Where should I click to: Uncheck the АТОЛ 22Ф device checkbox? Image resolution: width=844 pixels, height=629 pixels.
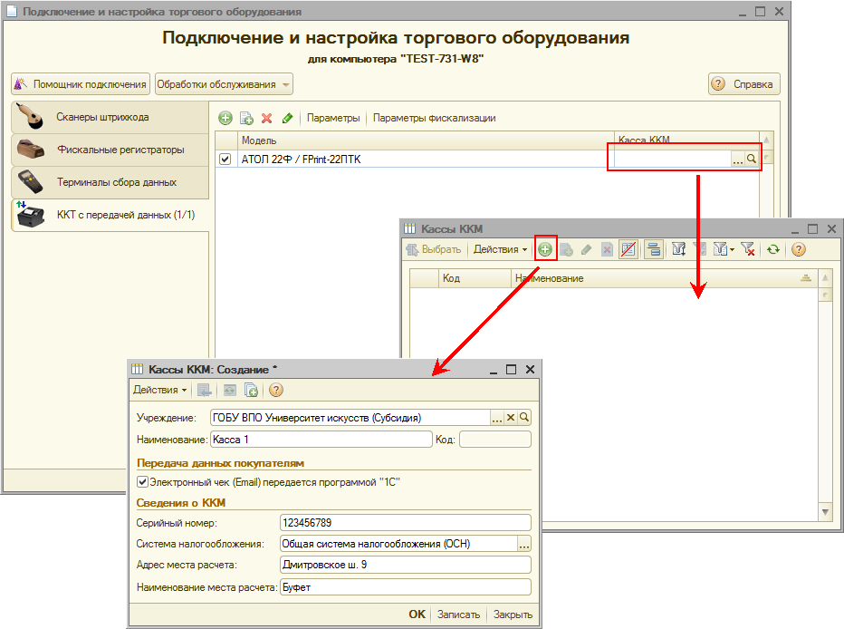225,160
